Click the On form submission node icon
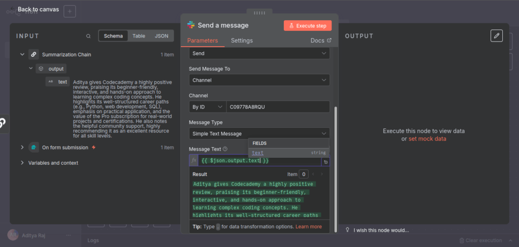Image resolution: width=519 pixels, height=247 pixels. (33, 147)
